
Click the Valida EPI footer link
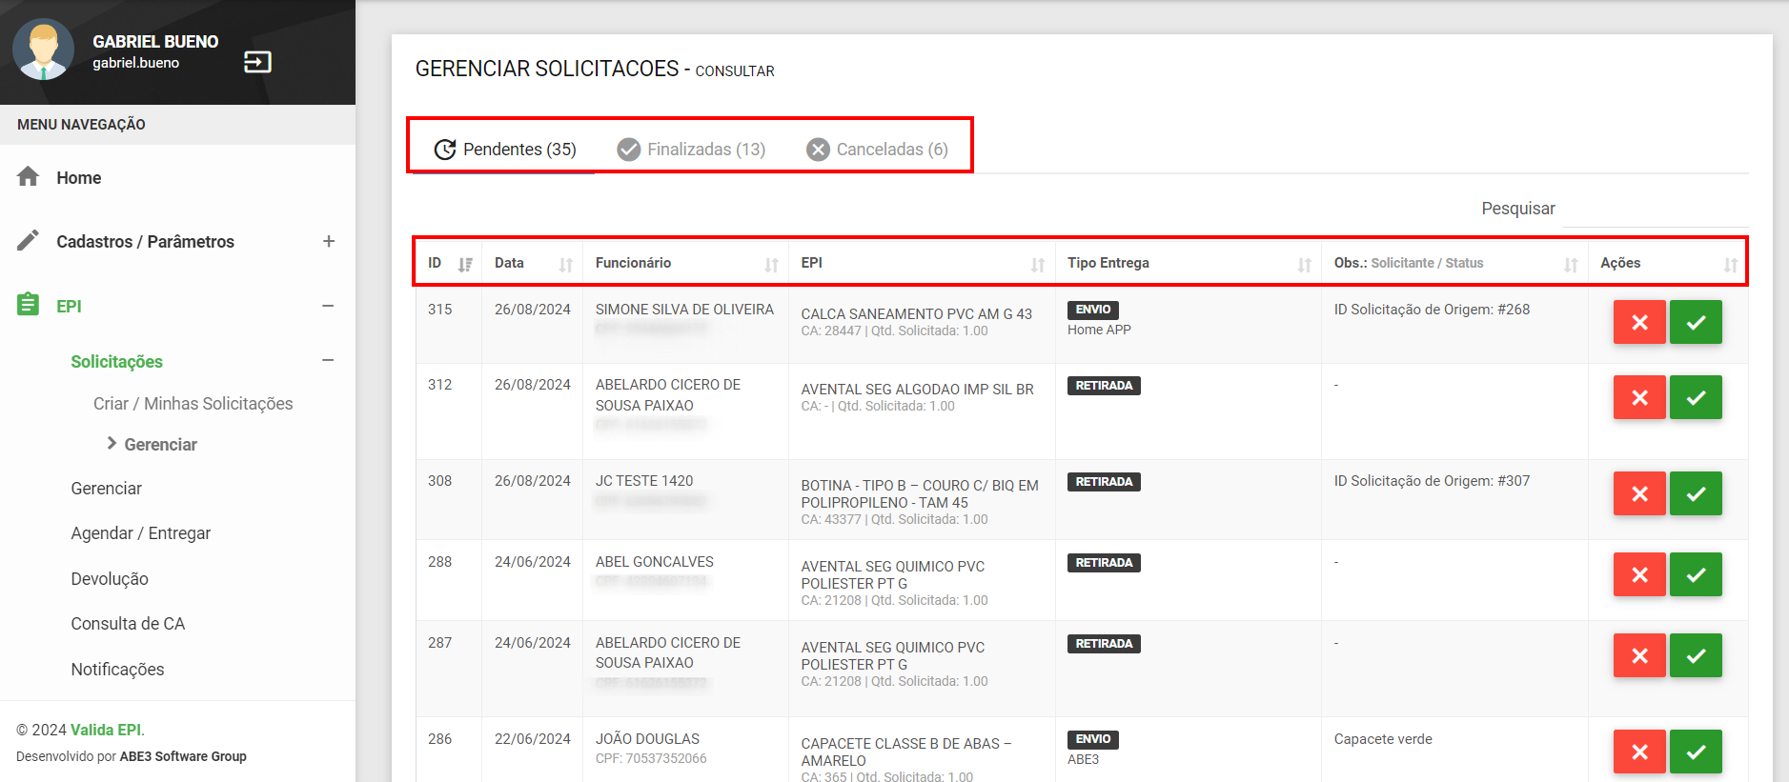(x=106, y=730)
